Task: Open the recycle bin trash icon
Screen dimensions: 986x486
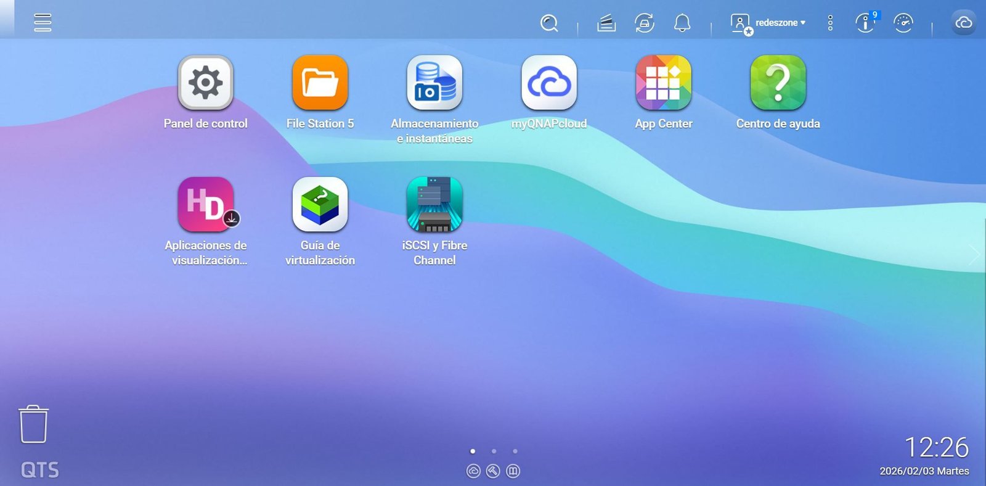Action: coord(33,424)
